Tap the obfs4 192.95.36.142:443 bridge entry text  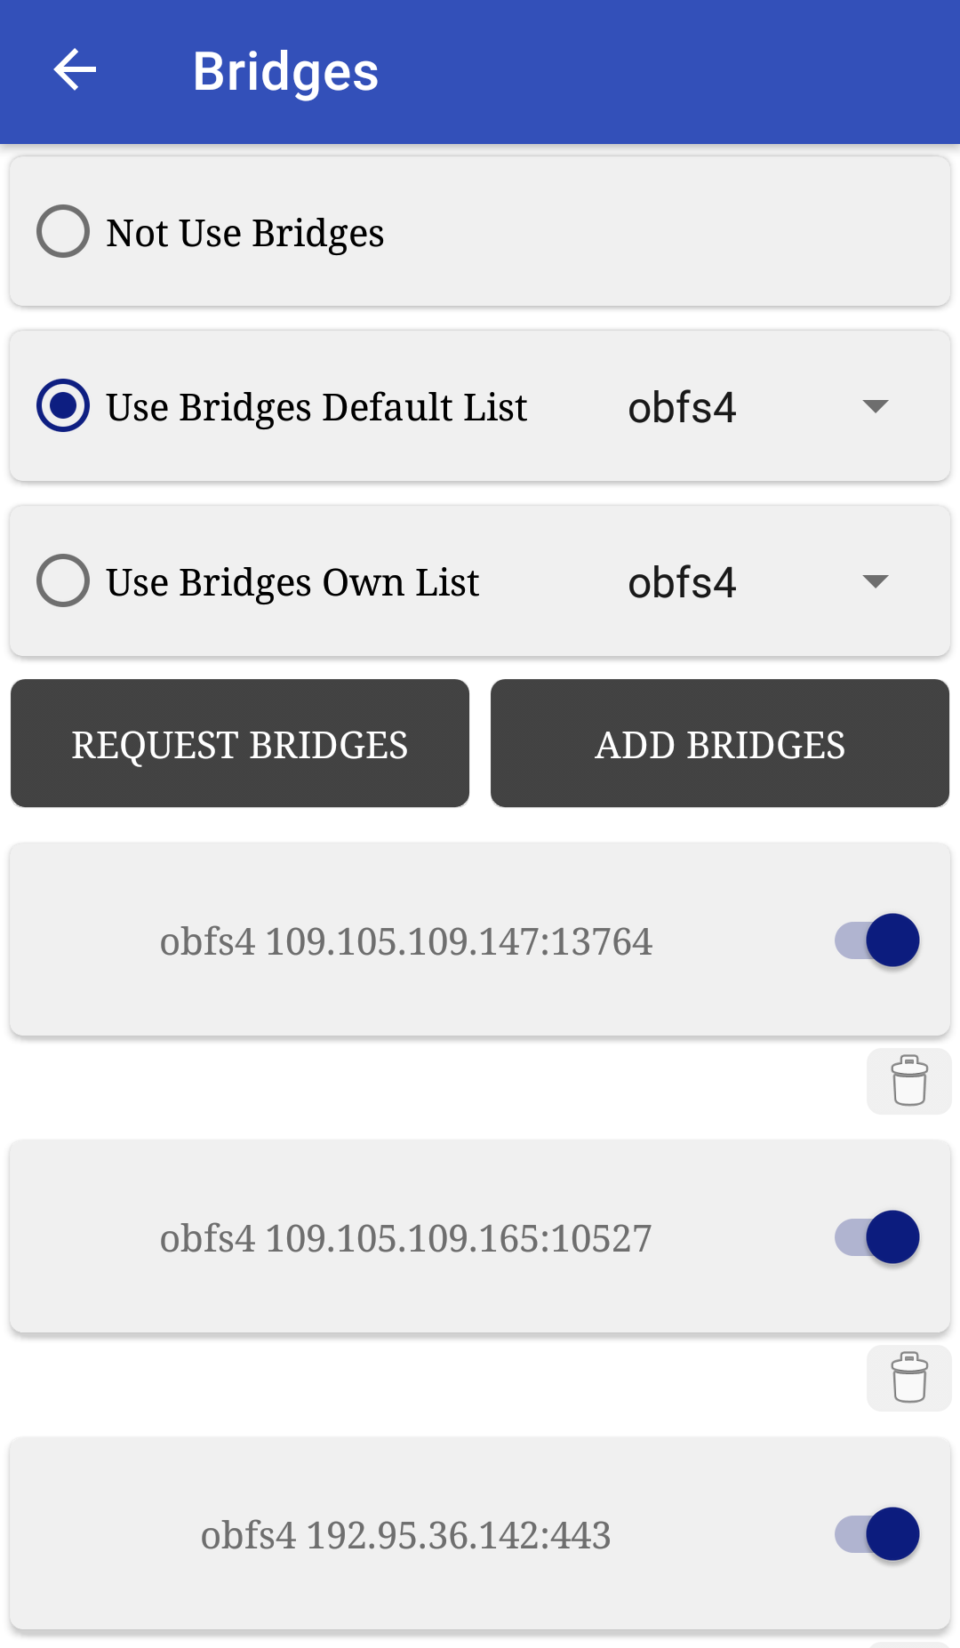pyautogui.click(x=406, y=1536)
